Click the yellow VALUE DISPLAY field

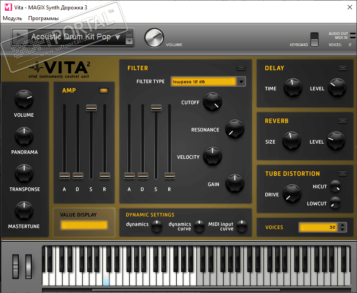[84, 225]
